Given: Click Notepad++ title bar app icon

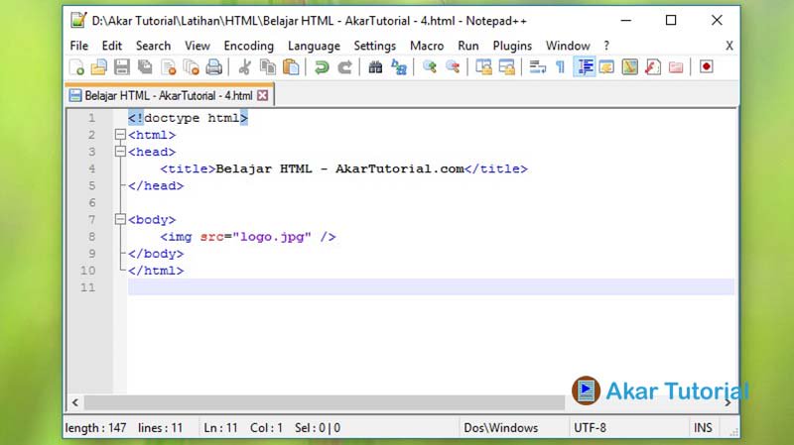Looking at the screenshot, I should click(x=78, y=20).
